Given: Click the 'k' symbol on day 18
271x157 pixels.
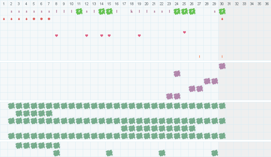Looking at the screenshot, I should pos(132,11).
